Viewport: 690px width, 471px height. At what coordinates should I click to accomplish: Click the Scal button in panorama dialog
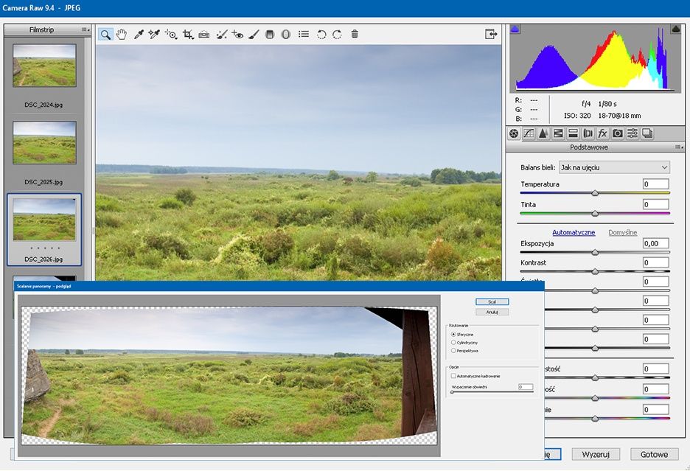[492, 302]
